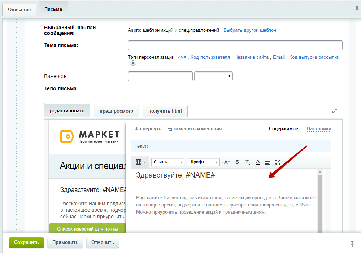This screenshot has height=253, width=361.
Task: Insert the Код выпуска рассылки tag
Action: pyautogui.click(x=314, y=57)
